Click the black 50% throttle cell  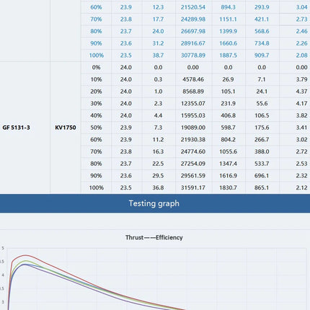[x=96, y=128]
